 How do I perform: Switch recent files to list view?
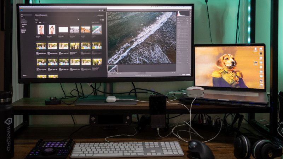point(101,20)
